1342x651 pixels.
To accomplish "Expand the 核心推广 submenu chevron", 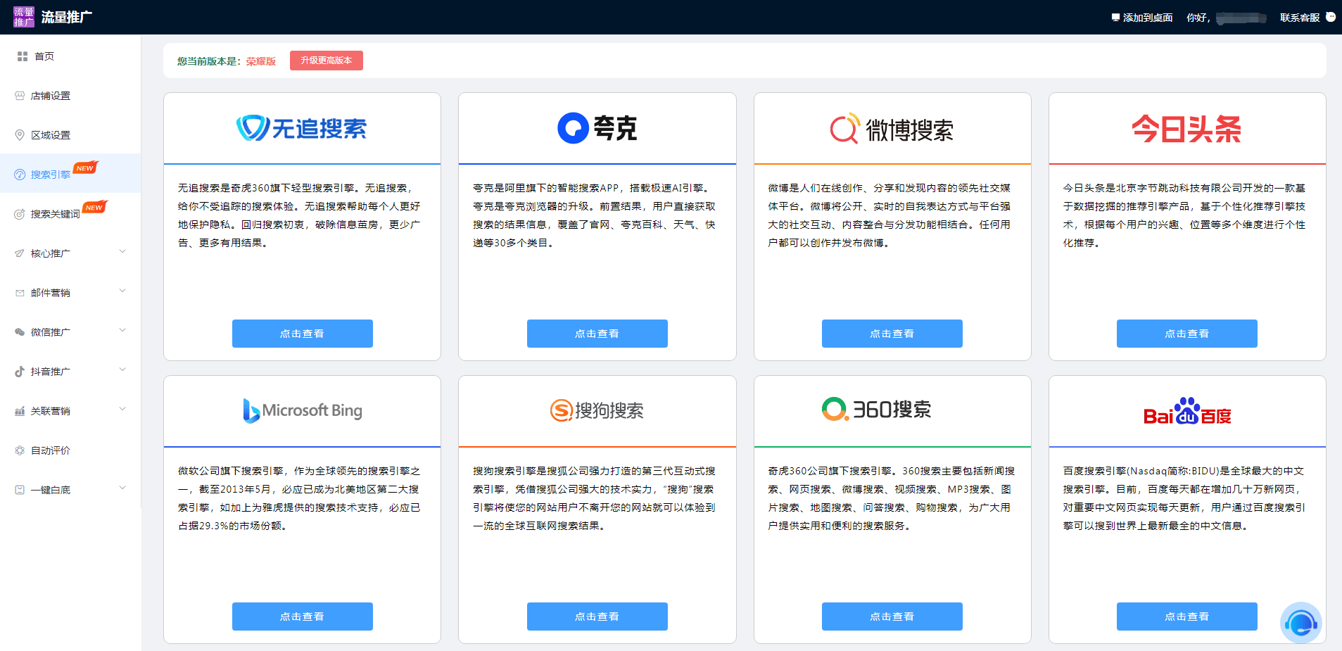I will coord(122,252).
